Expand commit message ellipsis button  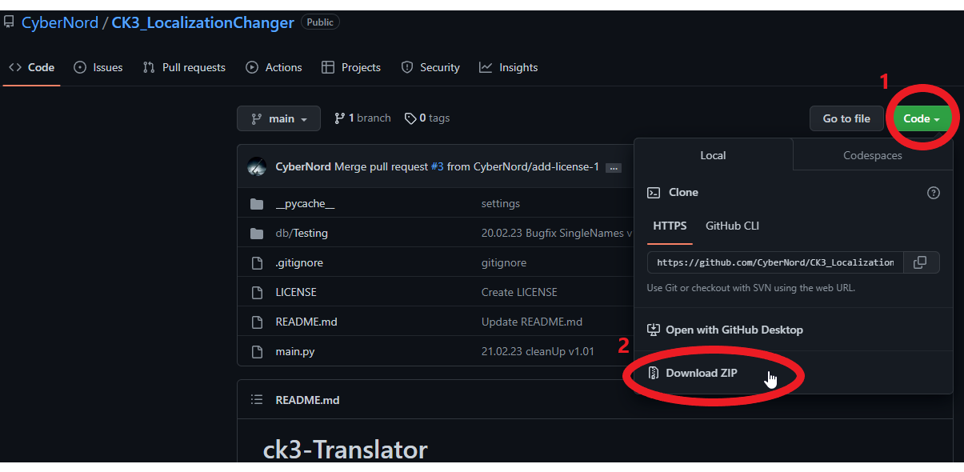point(614,168)
